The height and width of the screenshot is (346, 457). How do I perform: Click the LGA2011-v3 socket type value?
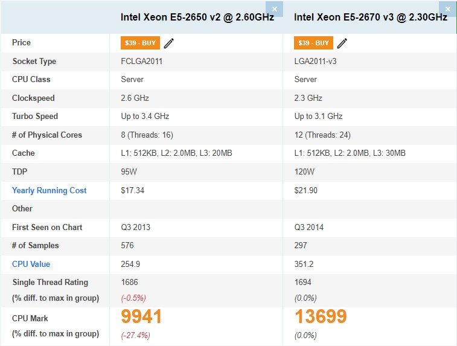(315, 61)
